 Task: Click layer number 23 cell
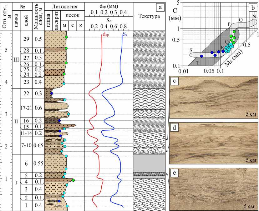[26, 82]
